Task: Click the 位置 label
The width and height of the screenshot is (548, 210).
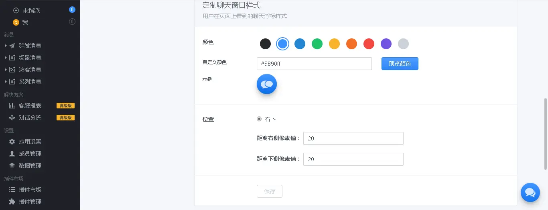Action: pos(208,119)
